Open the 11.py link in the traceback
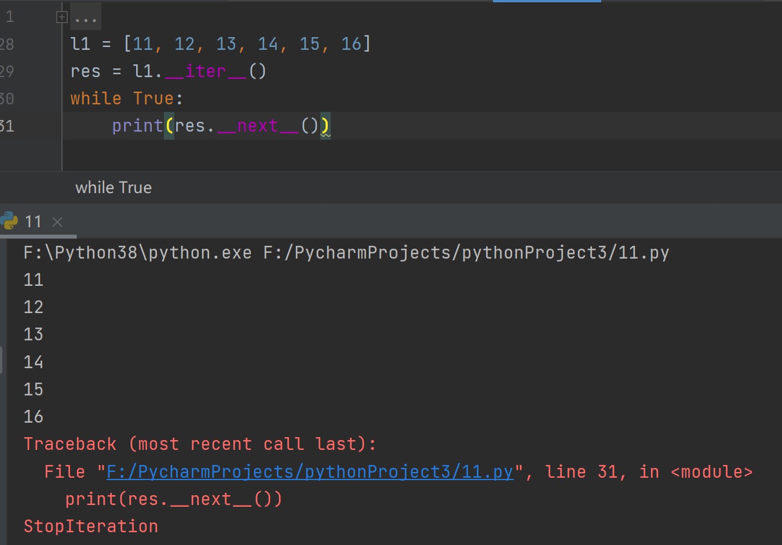782x545 pixels. coord(310,472)
